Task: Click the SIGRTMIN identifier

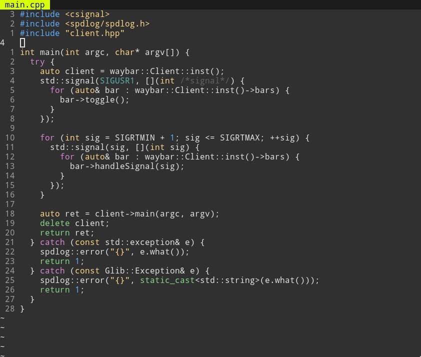Action: click(x=135, y=137)
